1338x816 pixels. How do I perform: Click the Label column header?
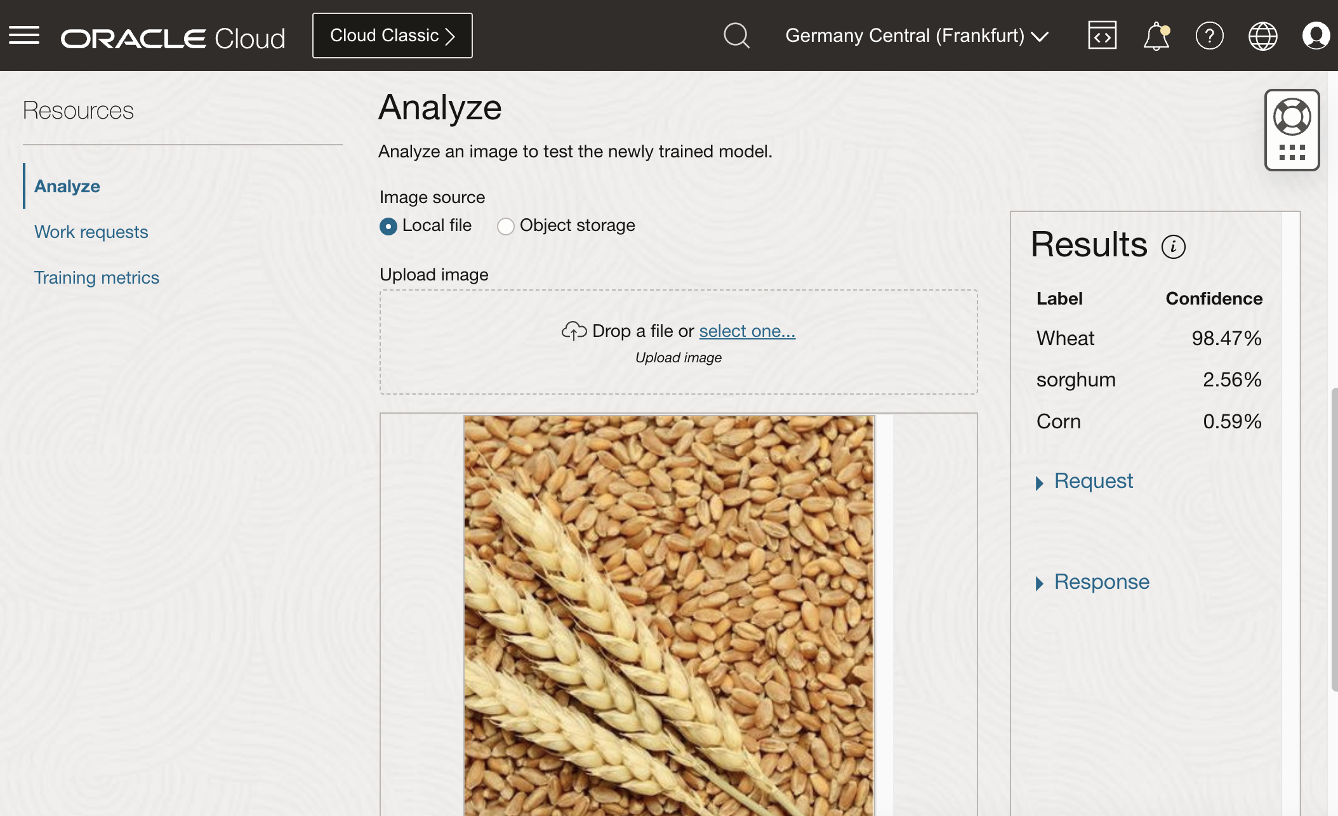click(1059, 298)
